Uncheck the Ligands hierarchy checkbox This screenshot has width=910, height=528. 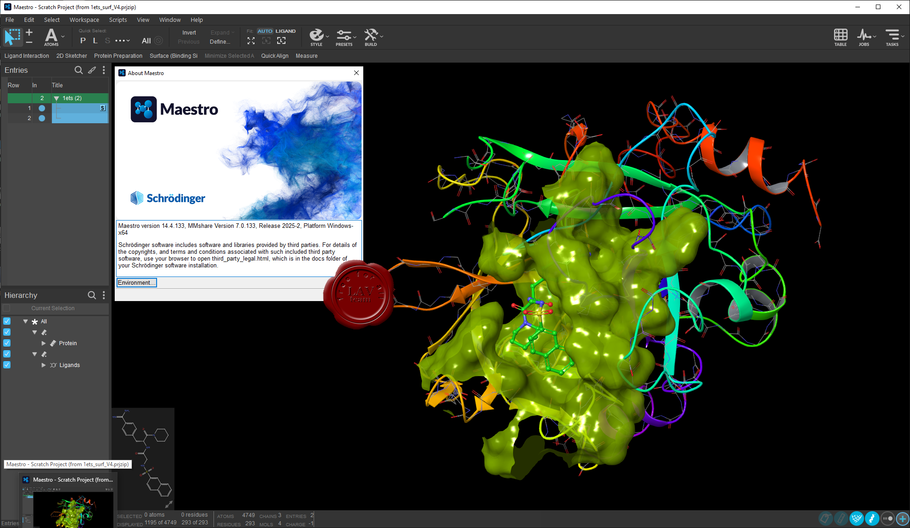point(7,365)
